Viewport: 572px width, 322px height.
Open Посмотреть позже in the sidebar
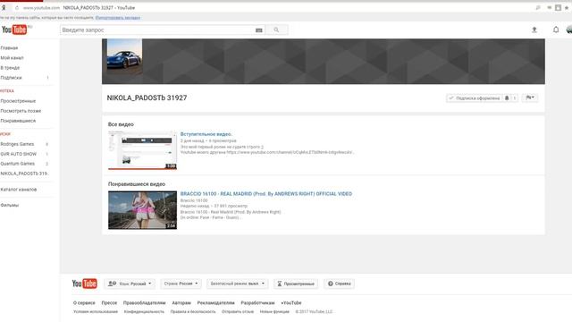coord(21,111)
